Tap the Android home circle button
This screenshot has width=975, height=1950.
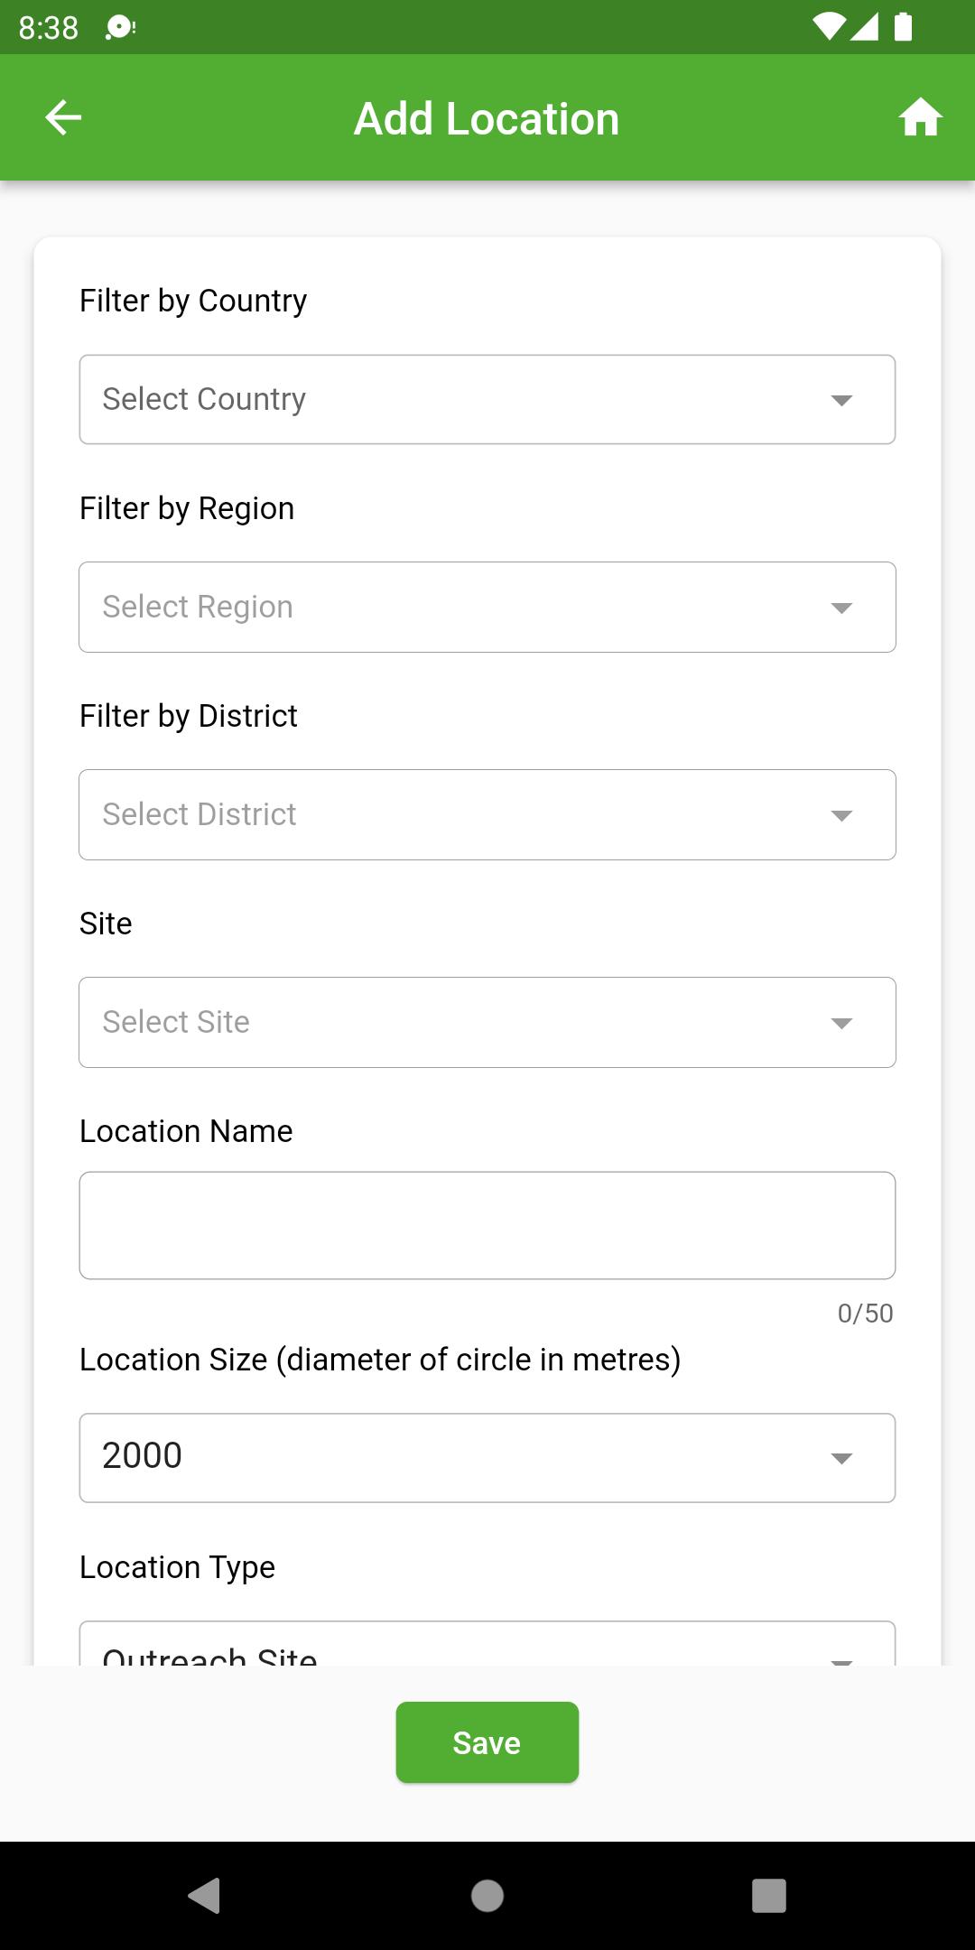coord(487,1895)
